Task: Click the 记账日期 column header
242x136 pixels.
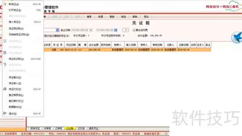Action: tap(184, 45)
